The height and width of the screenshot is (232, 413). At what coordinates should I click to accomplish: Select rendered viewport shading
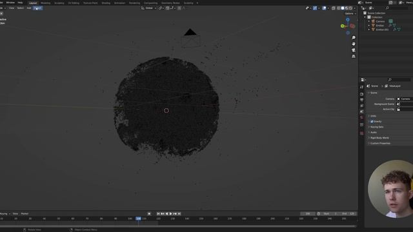tap(350, 8)
